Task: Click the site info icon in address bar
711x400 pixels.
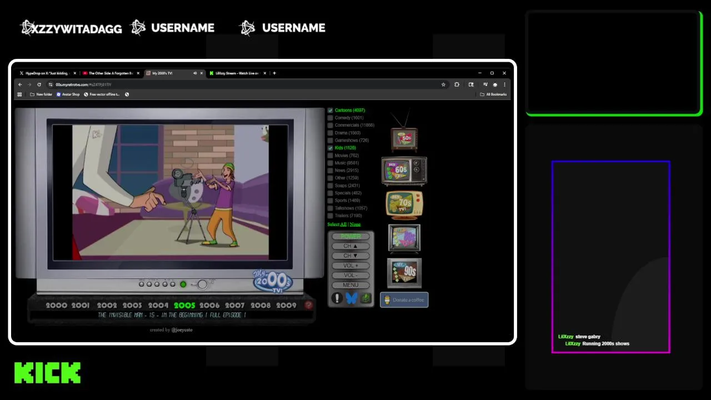Action: (51, 84)
